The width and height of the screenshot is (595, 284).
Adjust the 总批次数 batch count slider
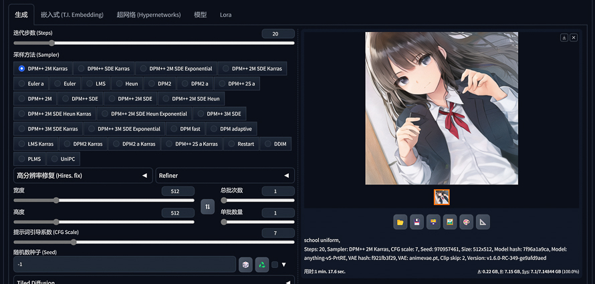pyautogui.click(x=257, y=200)
